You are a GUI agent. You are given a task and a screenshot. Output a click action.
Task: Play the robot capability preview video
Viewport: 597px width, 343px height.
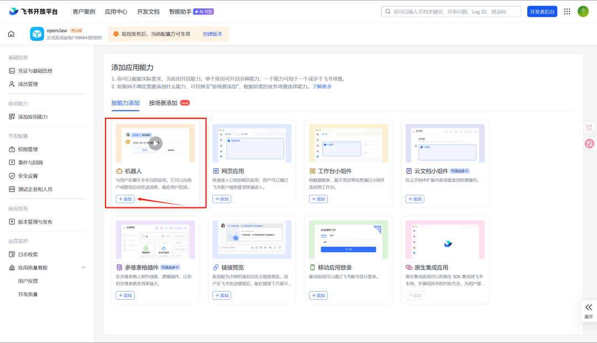155,143
